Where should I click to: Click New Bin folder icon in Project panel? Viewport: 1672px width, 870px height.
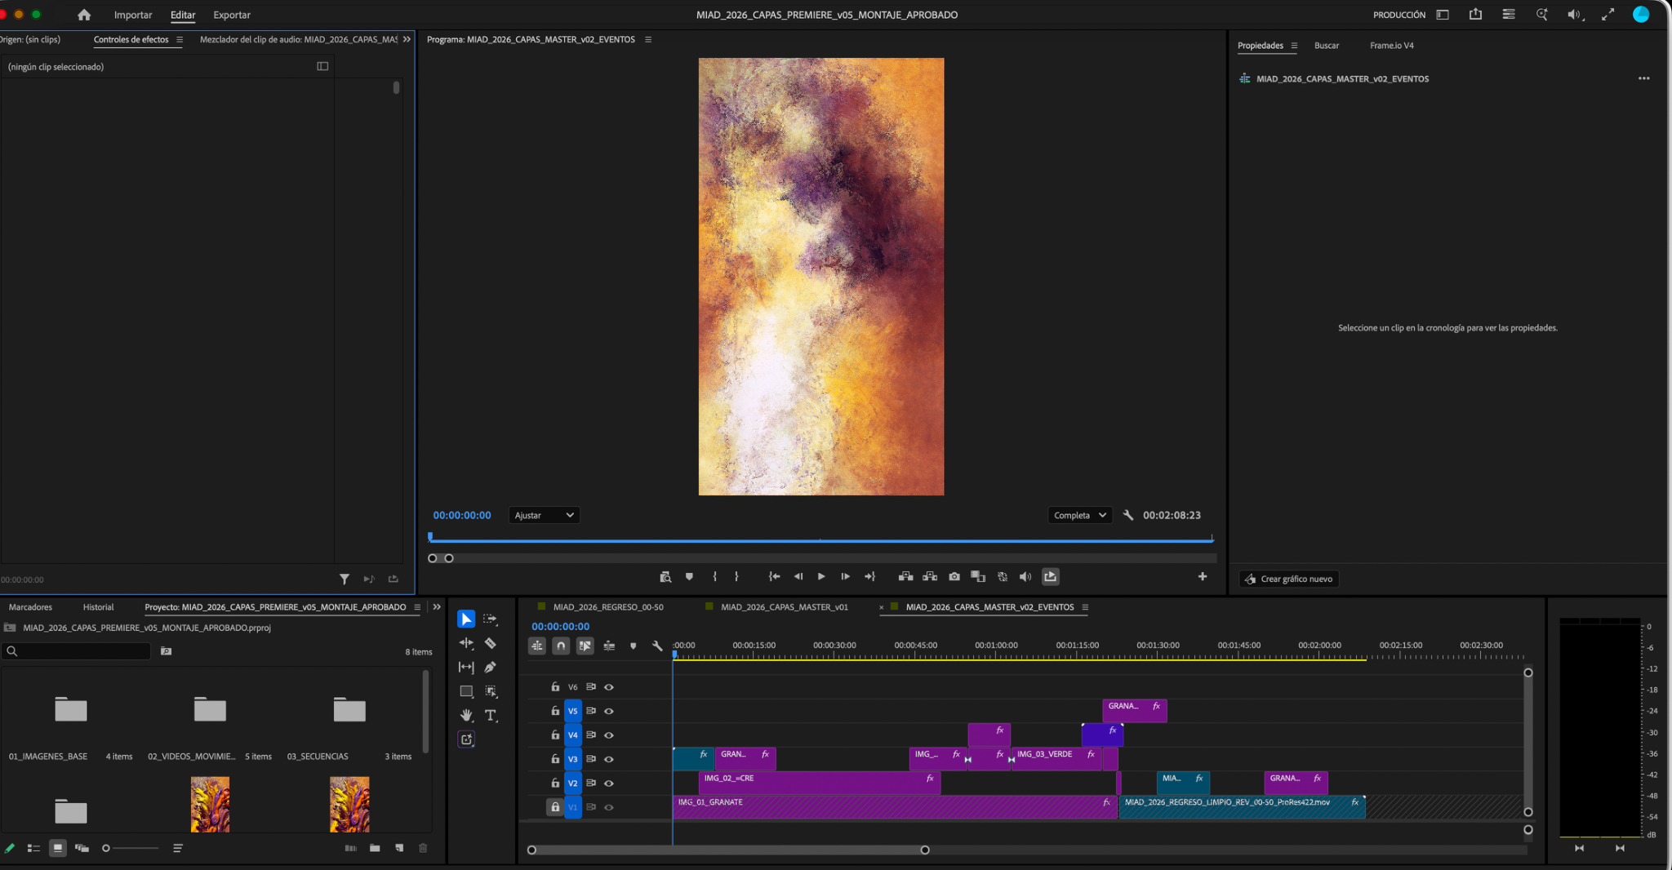tap(375, 848)
